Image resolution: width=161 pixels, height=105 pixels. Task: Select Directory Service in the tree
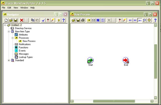pos(23,28)
